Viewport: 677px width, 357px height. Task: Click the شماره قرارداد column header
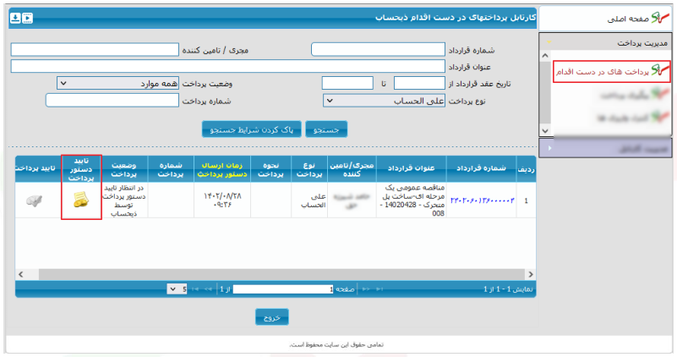tap(481, 168)
